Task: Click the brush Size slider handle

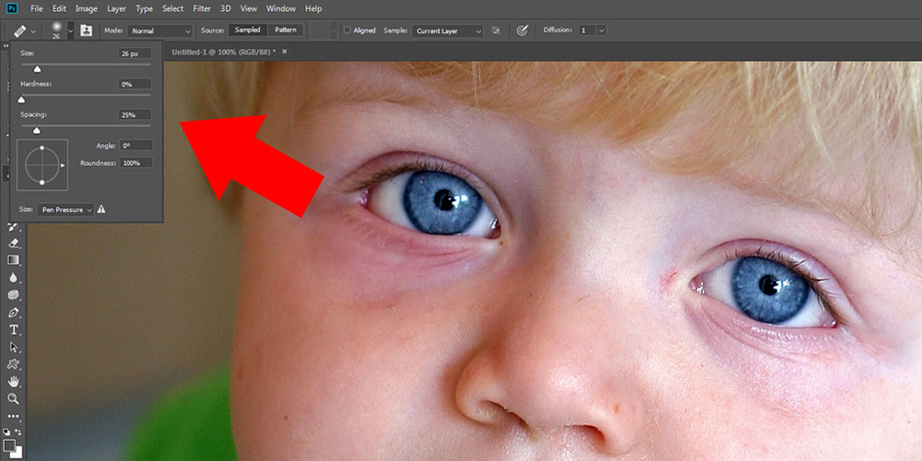Action: pos(37,69)
